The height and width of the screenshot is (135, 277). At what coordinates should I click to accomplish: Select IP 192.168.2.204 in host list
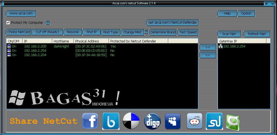pyautogui.click(x=35, y=55)
